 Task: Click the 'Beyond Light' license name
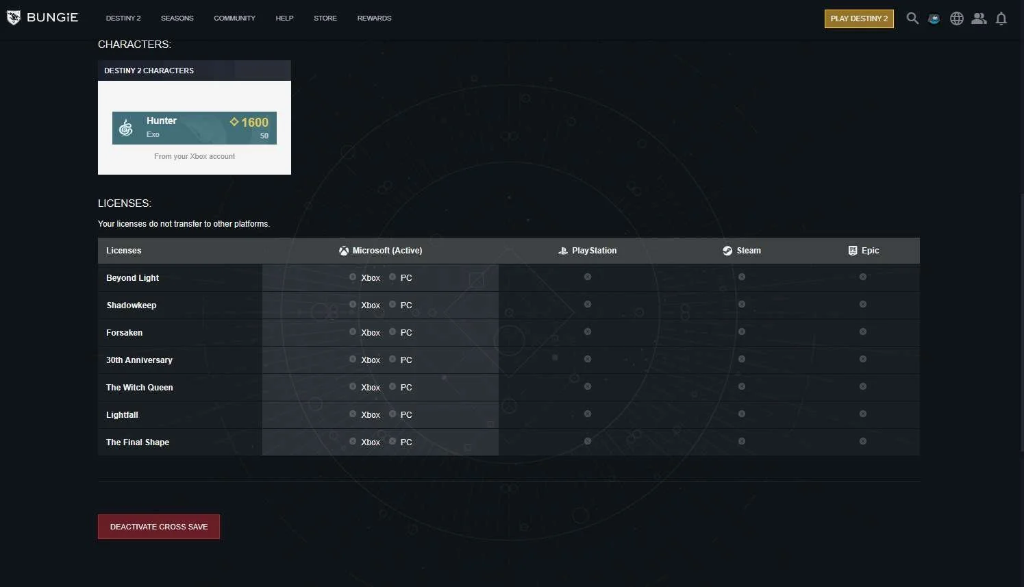tap(132, 278)
